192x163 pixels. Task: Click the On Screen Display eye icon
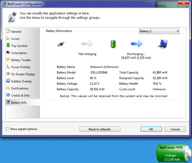(x=8, y=73)
